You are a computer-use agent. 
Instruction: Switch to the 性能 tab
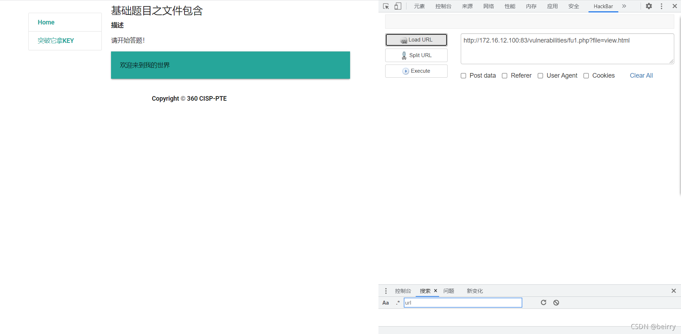tap(510, 6)
